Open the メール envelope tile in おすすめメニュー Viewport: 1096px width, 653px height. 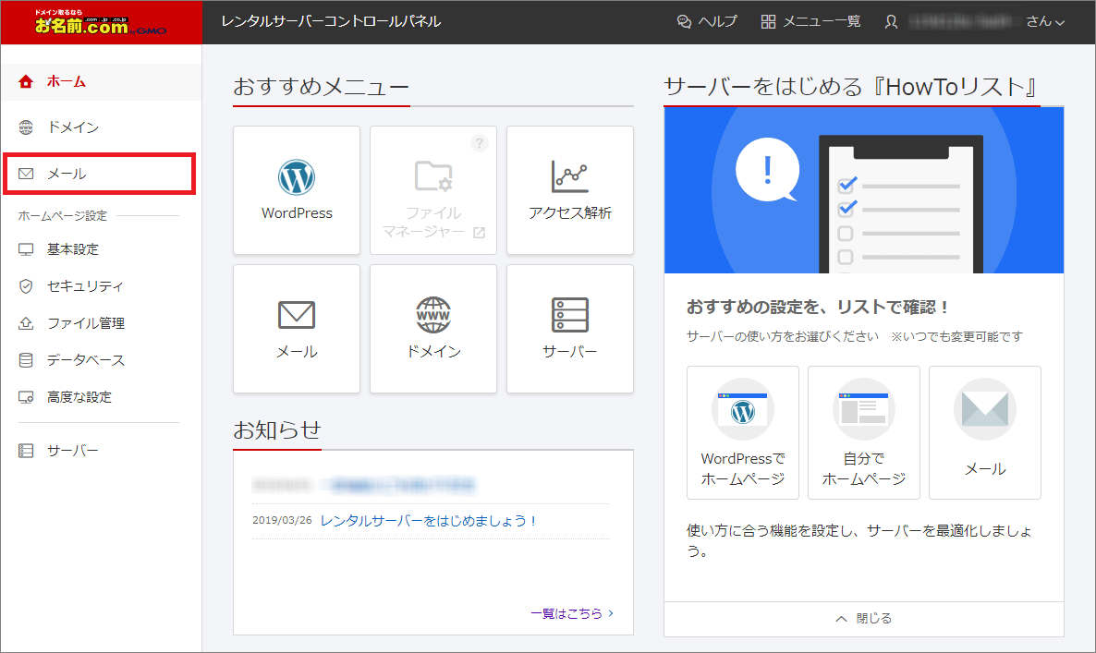coord(297,329)
